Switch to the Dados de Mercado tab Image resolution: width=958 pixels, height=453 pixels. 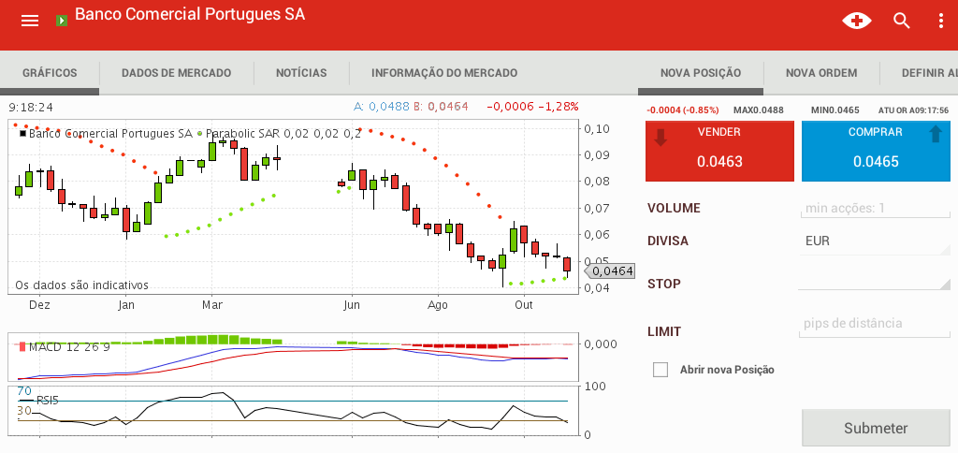(x=176, y=73)
